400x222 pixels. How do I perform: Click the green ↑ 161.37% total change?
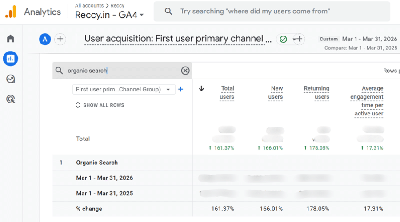(221, 148)
